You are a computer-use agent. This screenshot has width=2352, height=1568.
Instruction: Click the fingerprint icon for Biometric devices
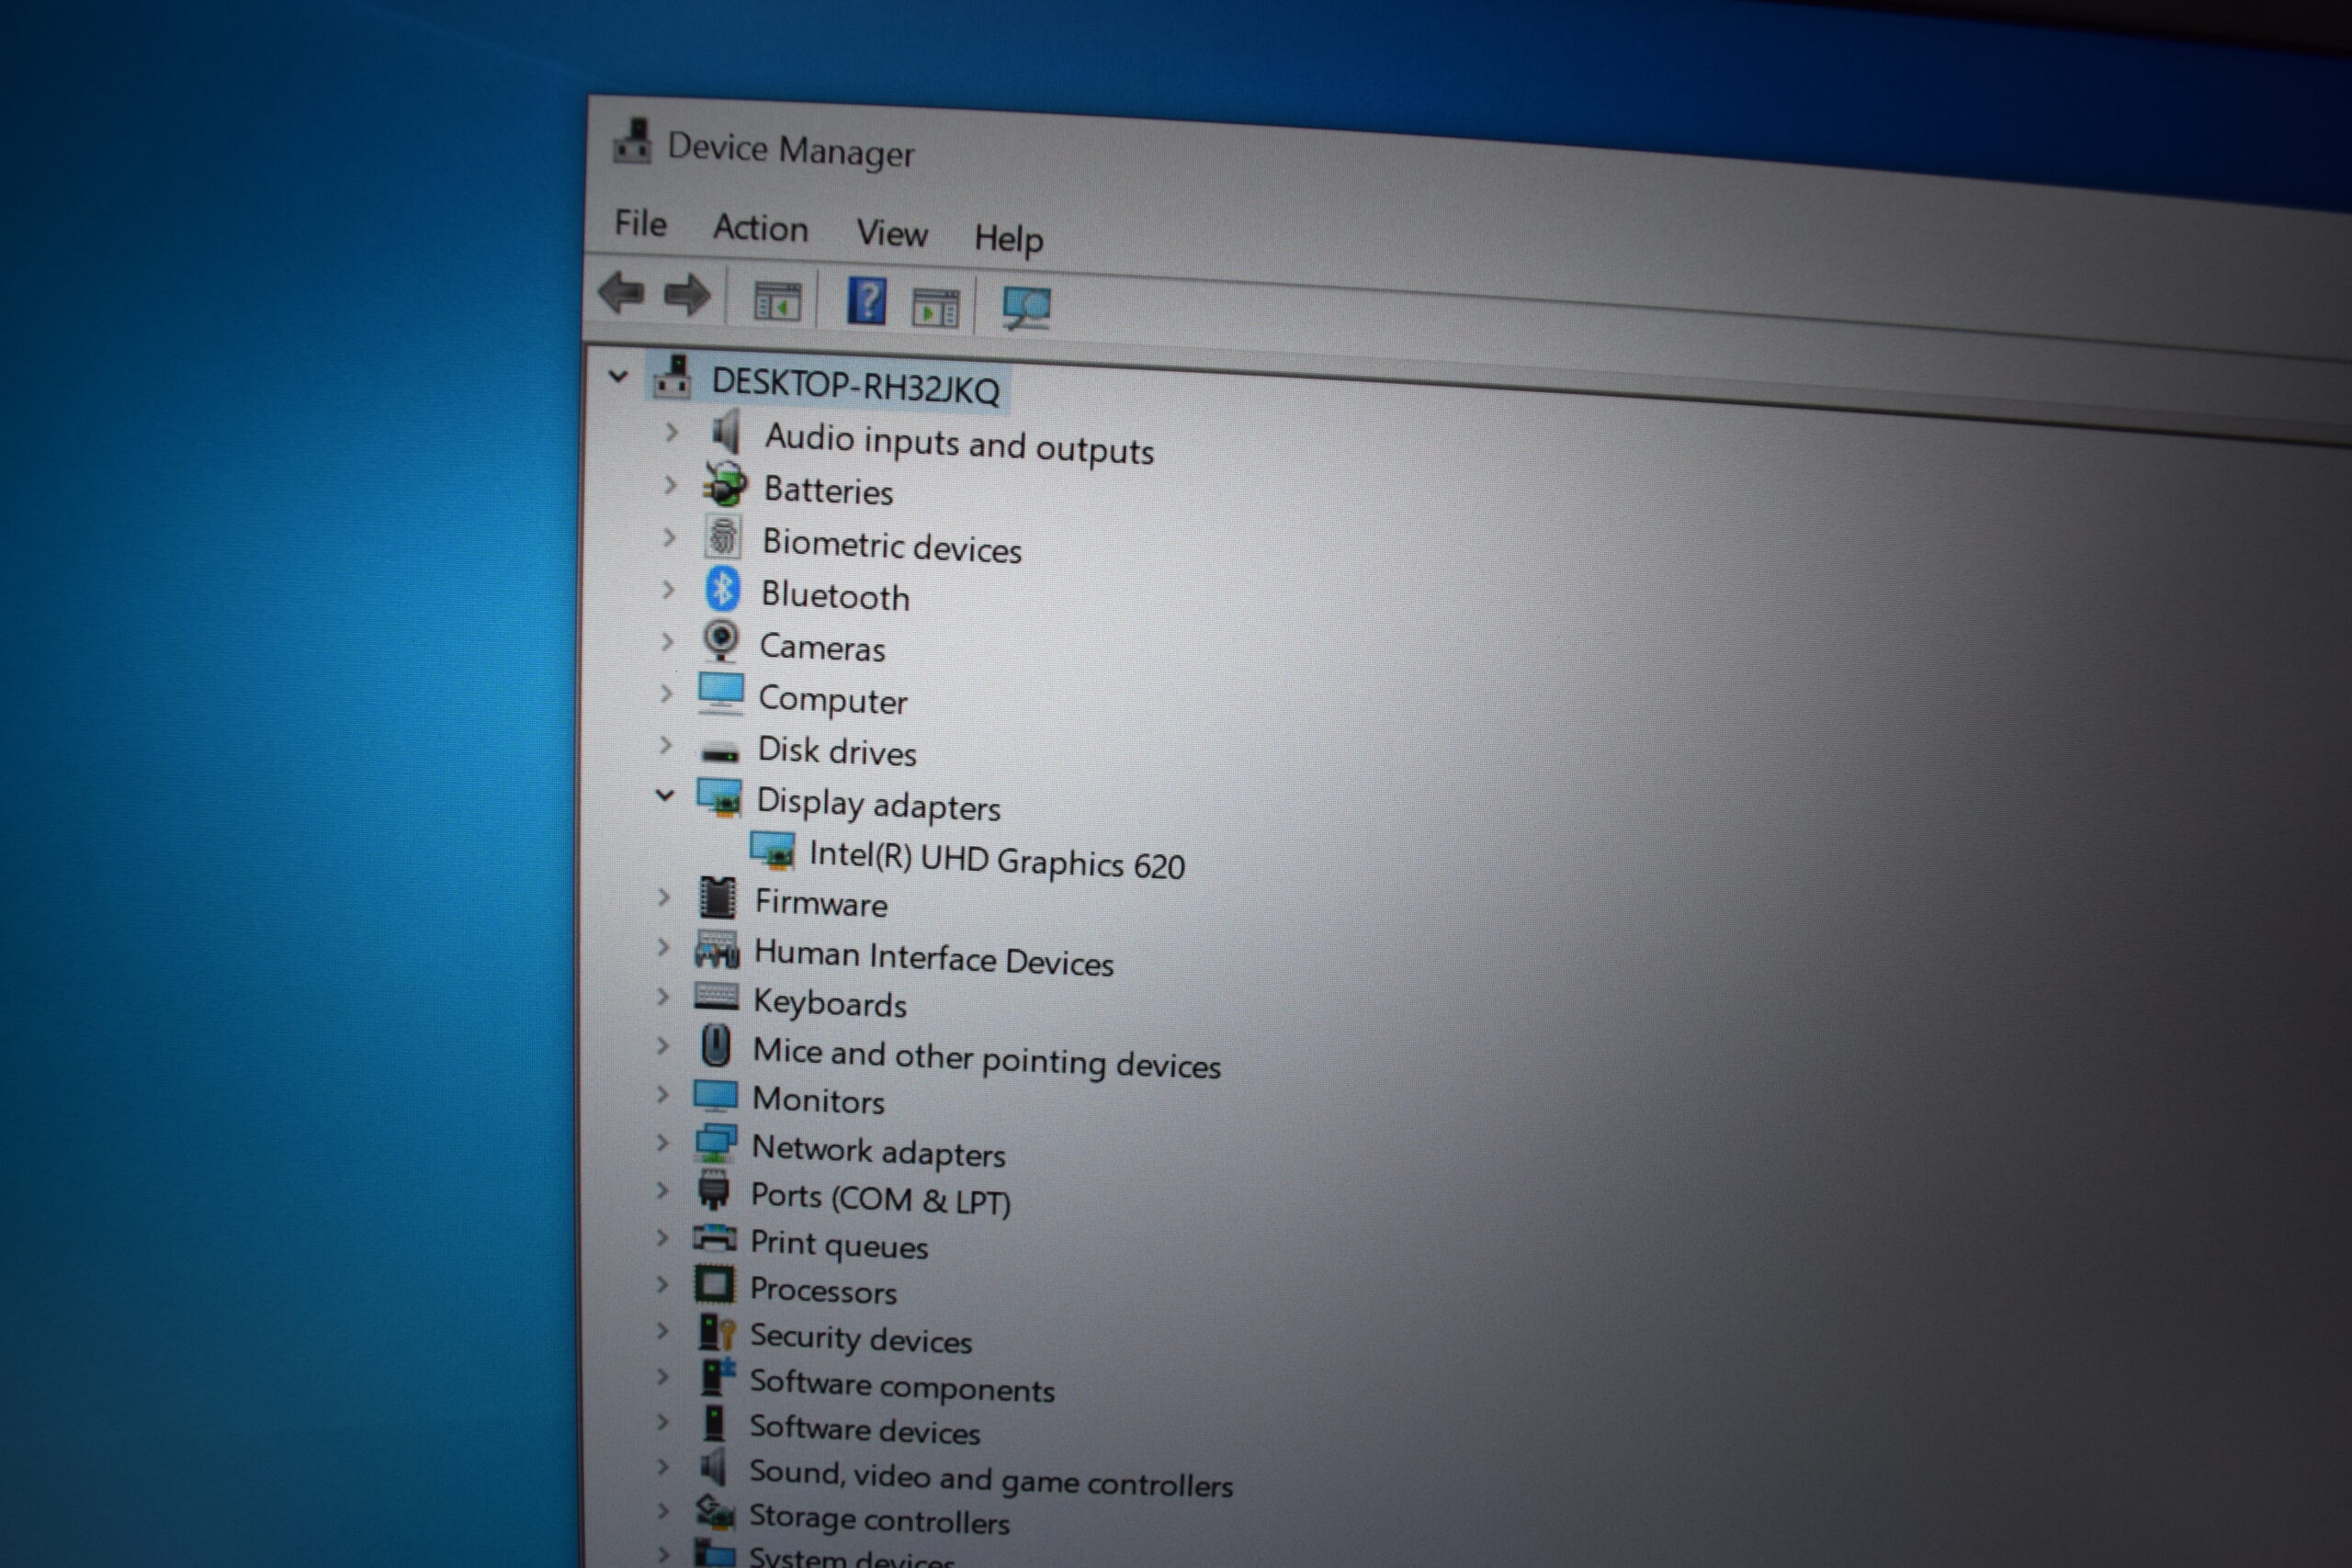tap(722, 537)
